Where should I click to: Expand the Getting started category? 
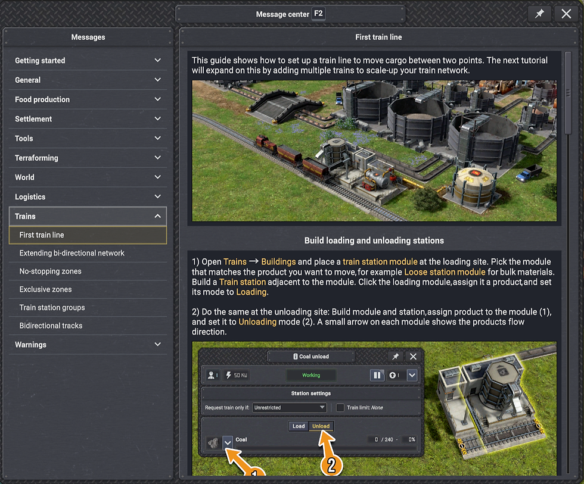click(x=88, y=60)
